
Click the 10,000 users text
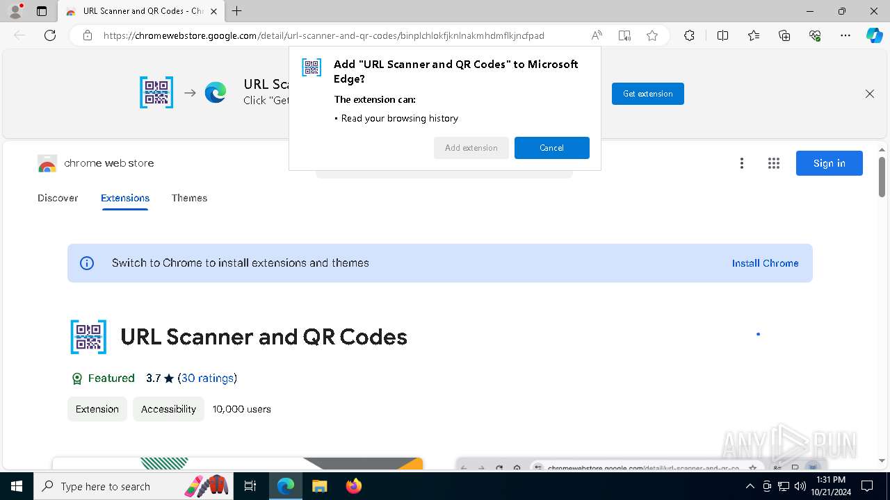(x=242, y=409)
